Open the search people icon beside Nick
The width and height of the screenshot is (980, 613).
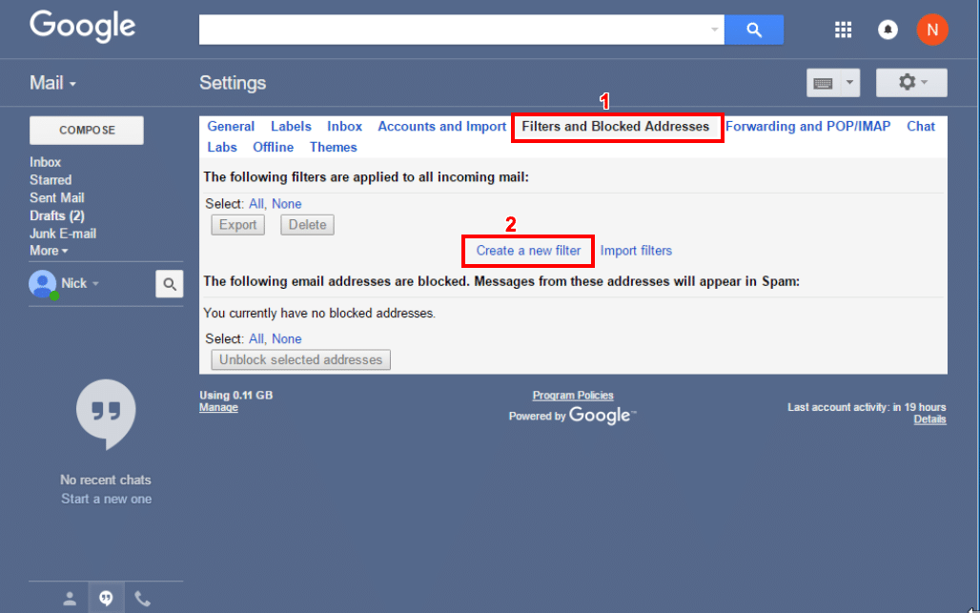coord(169,283)
